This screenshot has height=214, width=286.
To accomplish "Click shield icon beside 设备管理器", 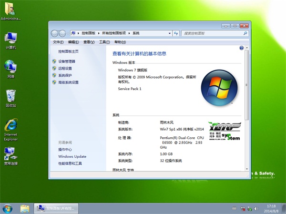I will tap(54, 61).
